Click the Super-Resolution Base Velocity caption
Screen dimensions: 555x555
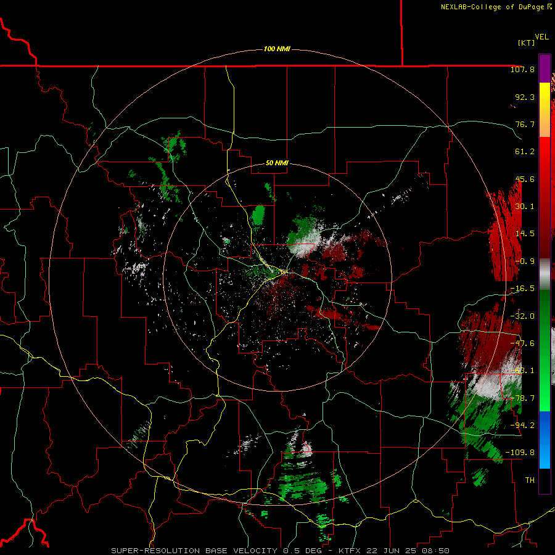tap(281, 551)
